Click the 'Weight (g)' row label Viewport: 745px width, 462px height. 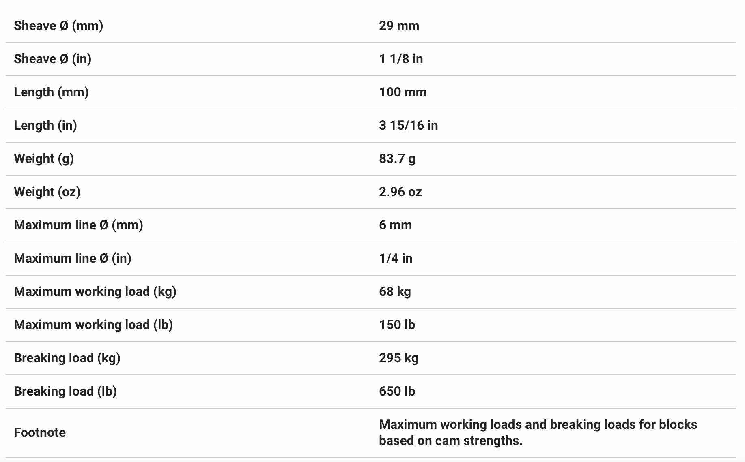pyautogui.click(x=44, y=158)
